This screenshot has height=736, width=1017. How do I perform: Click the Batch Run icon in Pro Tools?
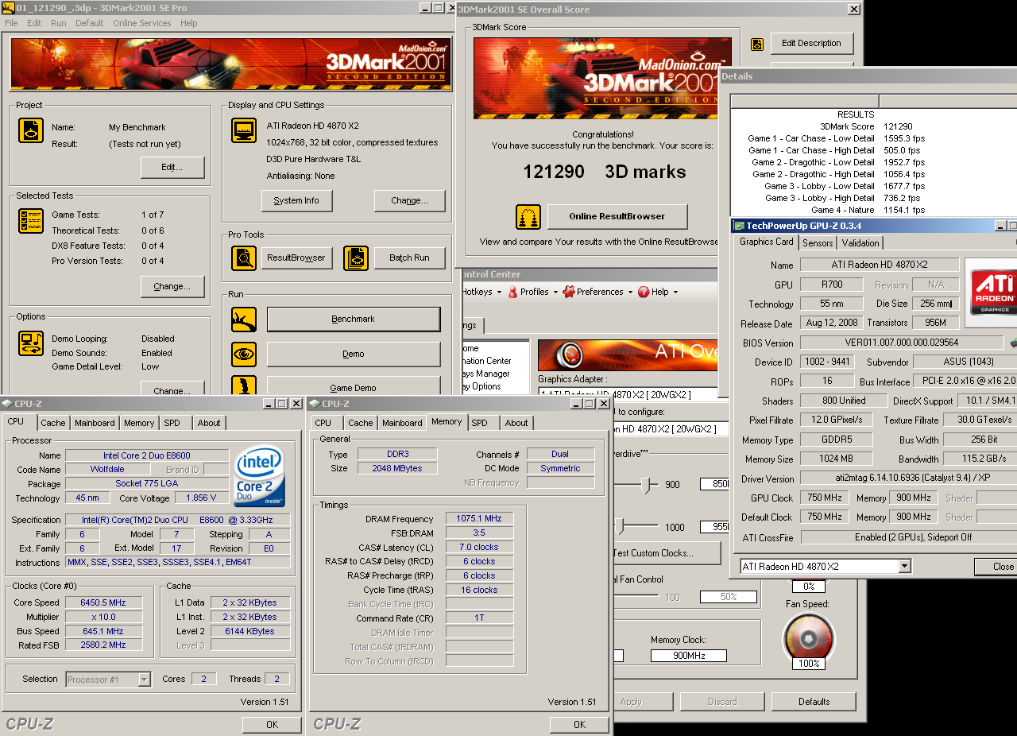pos(356,258)
